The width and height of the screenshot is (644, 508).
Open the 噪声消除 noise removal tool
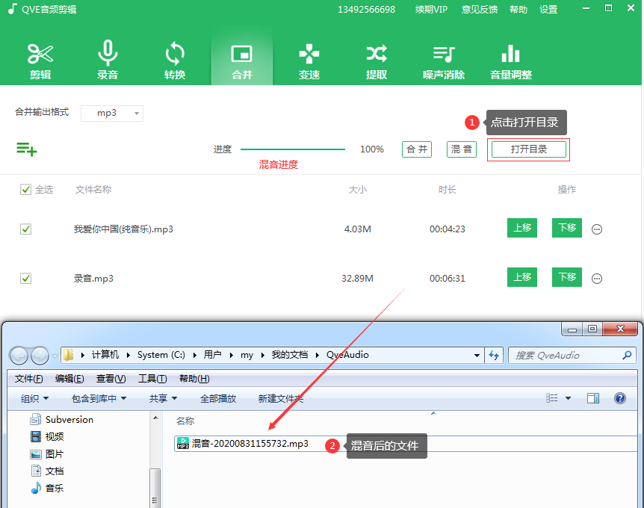click(x=444, y=61)
